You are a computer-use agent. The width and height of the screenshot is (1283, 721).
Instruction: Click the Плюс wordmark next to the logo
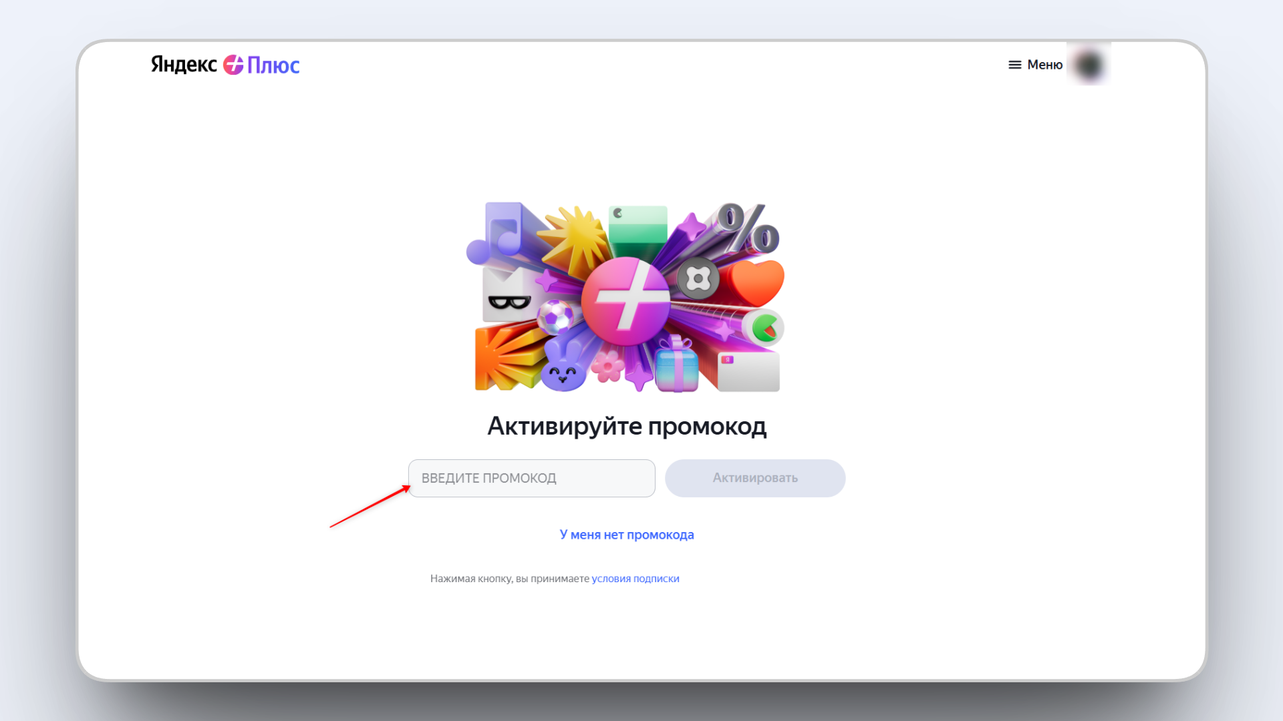pos(275,65)
